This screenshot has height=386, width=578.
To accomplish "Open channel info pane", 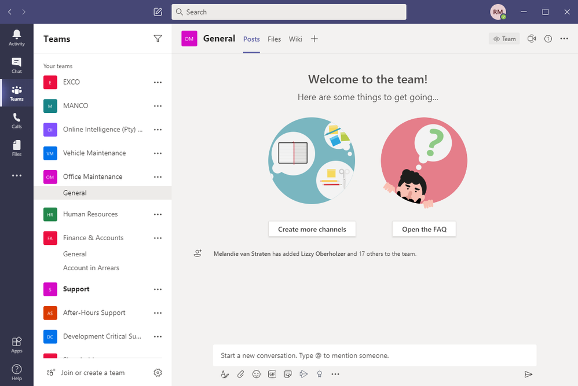I will (x=548, y=39).
